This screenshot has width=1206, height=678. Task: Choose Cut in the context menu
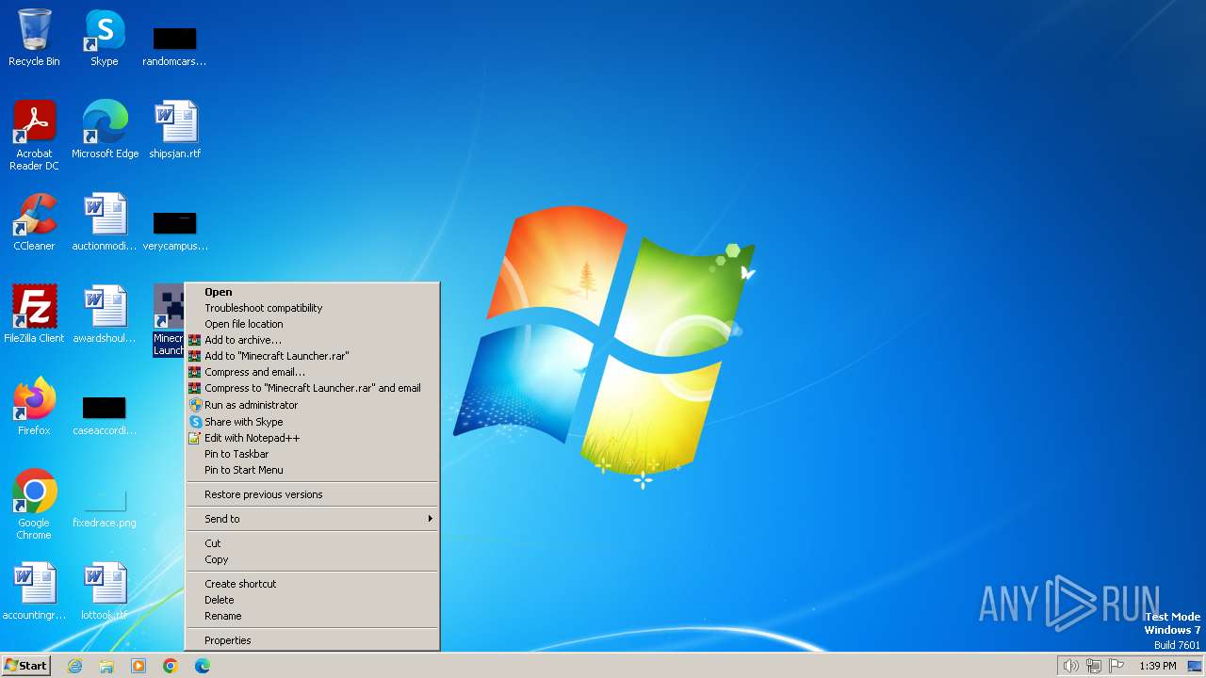(x=312, y=543)
